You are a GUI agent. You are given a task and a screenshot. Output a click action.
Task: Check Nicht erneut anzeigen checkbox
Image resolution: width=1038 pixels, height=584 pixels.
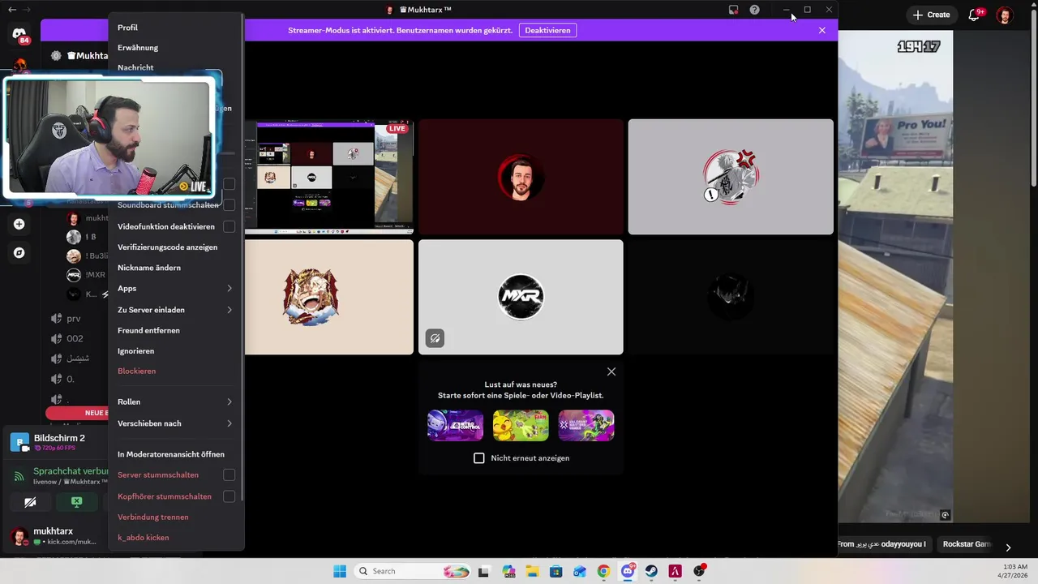pos(478,458)
